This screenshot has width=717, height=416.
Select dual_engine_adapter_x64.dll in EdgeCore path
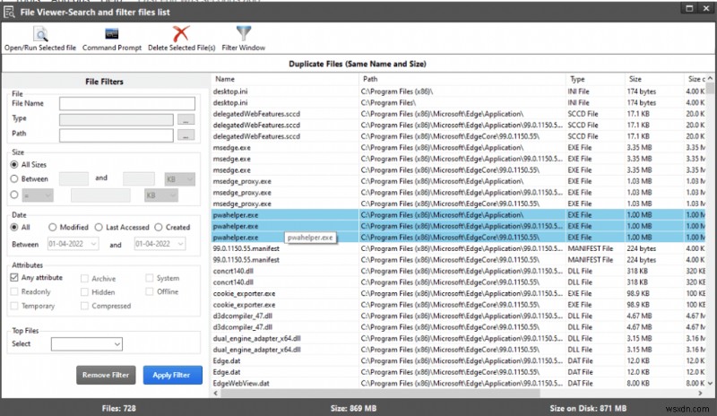[459, 350]
